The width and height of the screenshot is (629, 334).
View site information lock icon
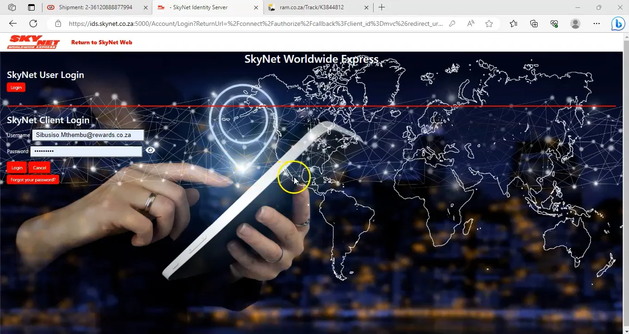point(58,24)
